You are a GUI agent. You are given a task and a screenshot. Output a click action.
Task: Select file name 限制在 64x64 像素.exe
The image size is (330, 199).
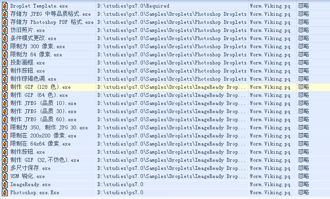40,144
